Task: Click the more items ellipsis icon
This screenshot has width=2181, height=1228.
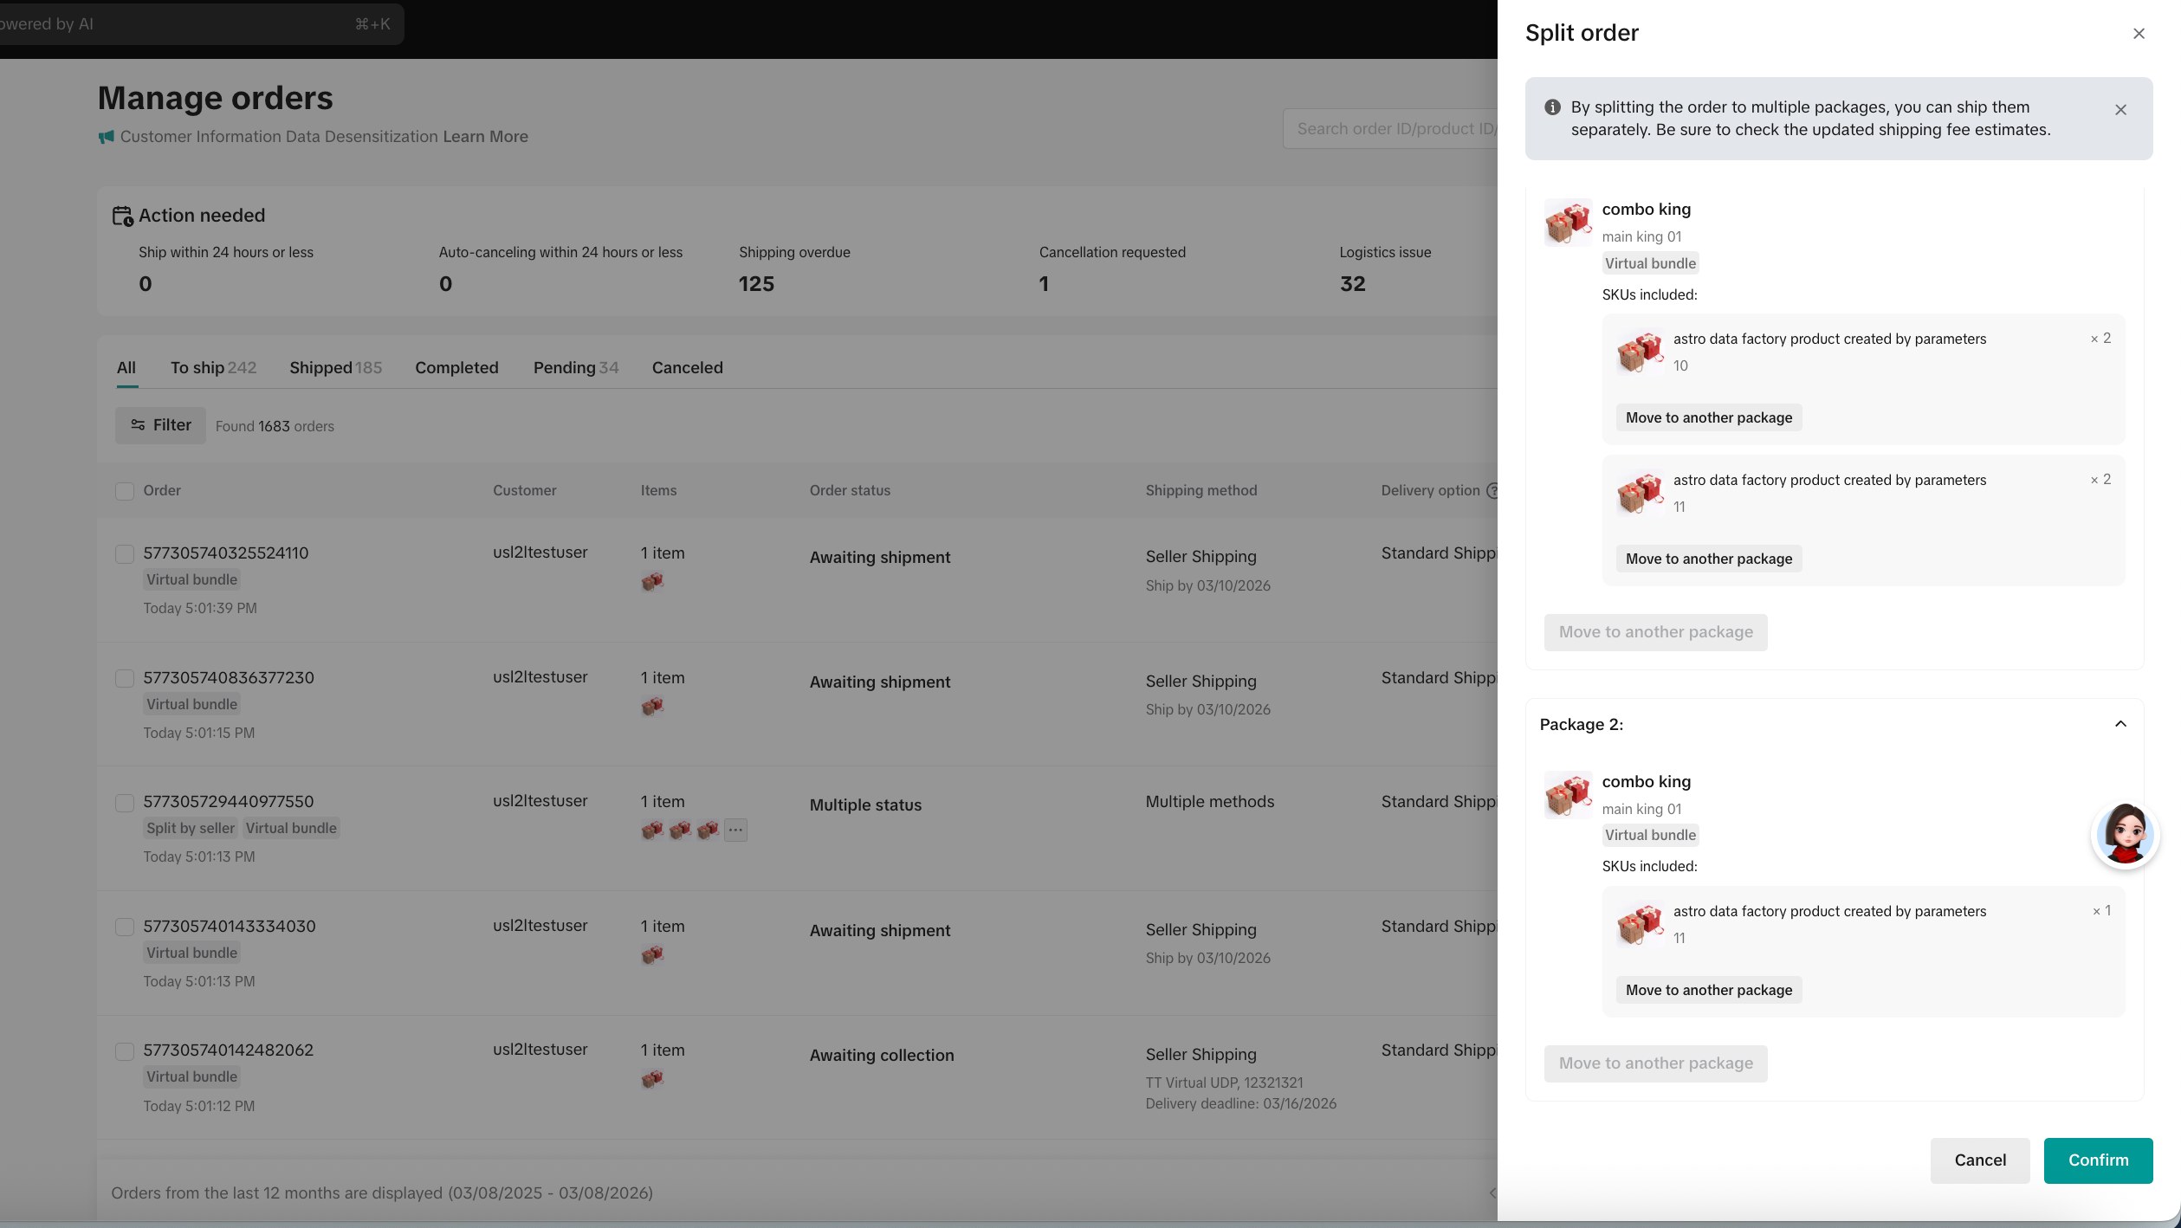Action: coord(735,830)
